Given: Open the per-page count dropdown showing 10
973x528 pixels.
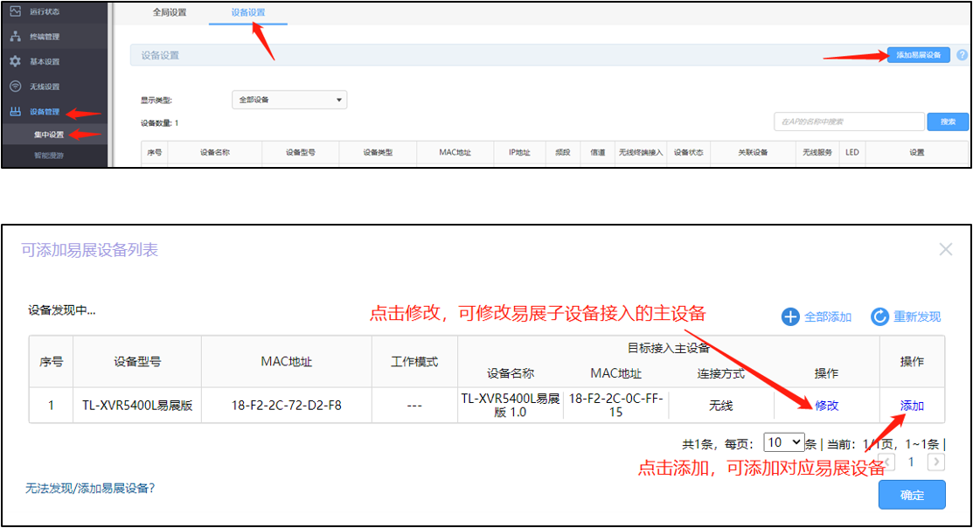Looking at the screenshot, I should (x=783, y=442).
